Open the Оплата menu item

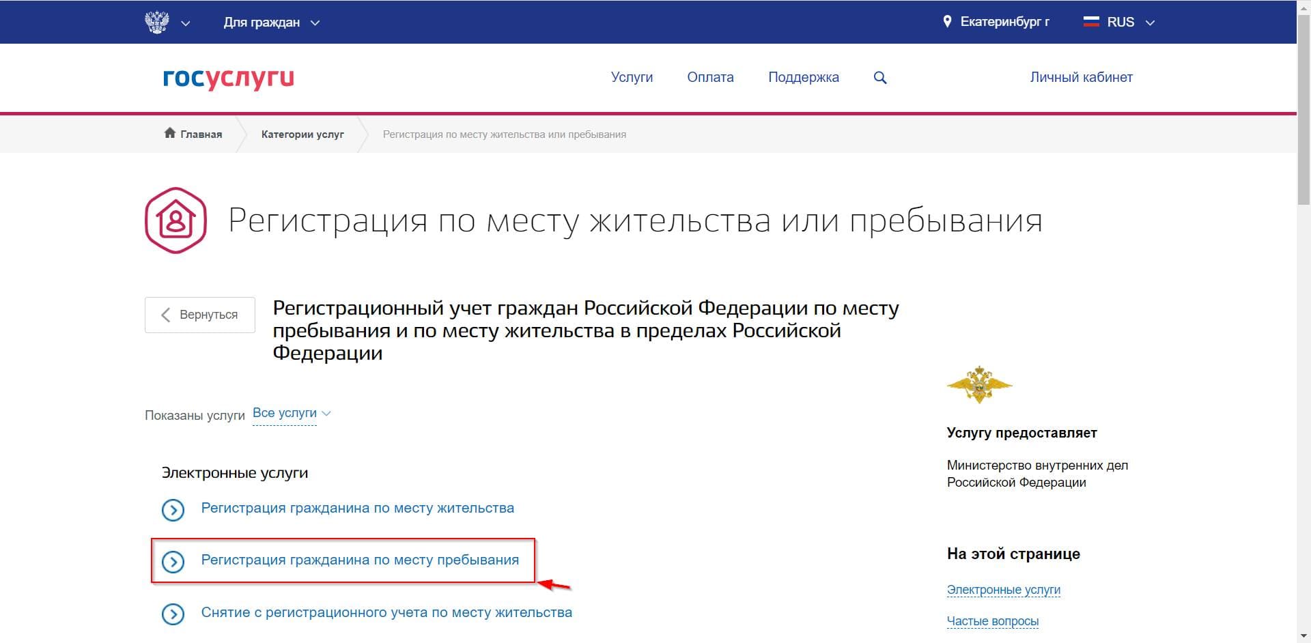click(710, 77)
